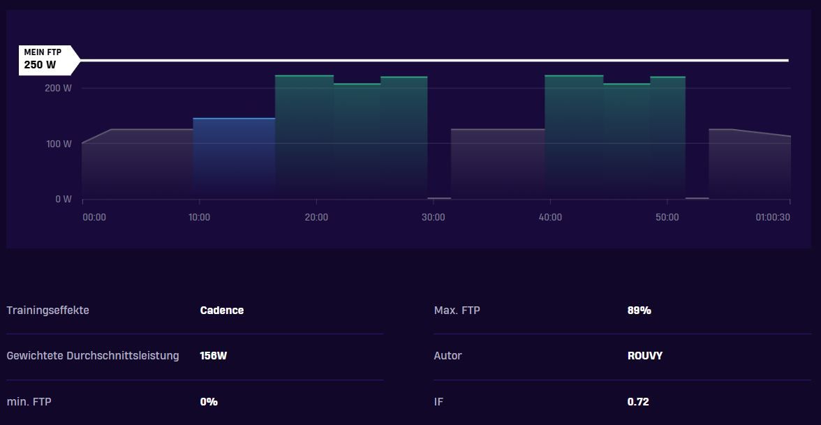Select the blue interval block in the chart
Screen dimensions: 821x425
234,158
